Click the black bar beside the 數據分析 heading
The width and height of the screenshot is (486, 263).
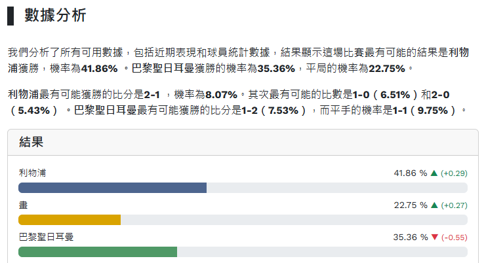point(10,15)
